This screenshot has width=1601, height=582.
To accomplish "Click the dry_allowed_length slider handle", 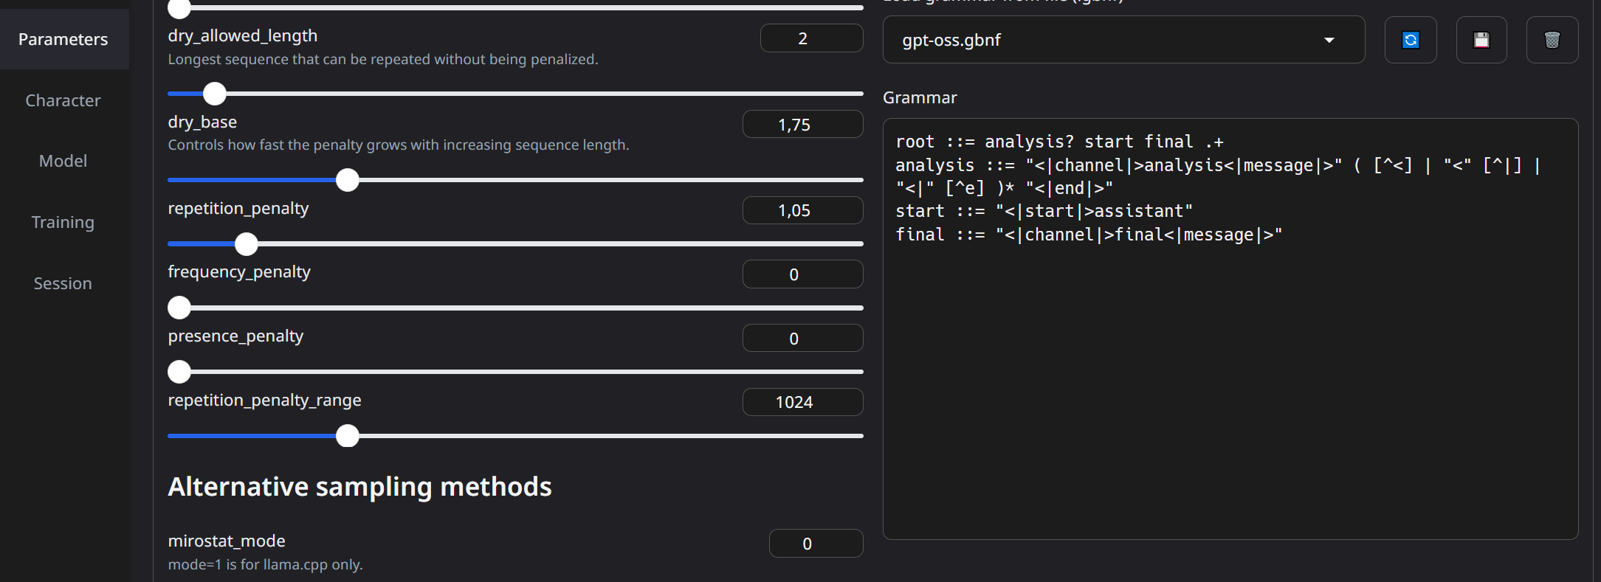I will (215, 94).
